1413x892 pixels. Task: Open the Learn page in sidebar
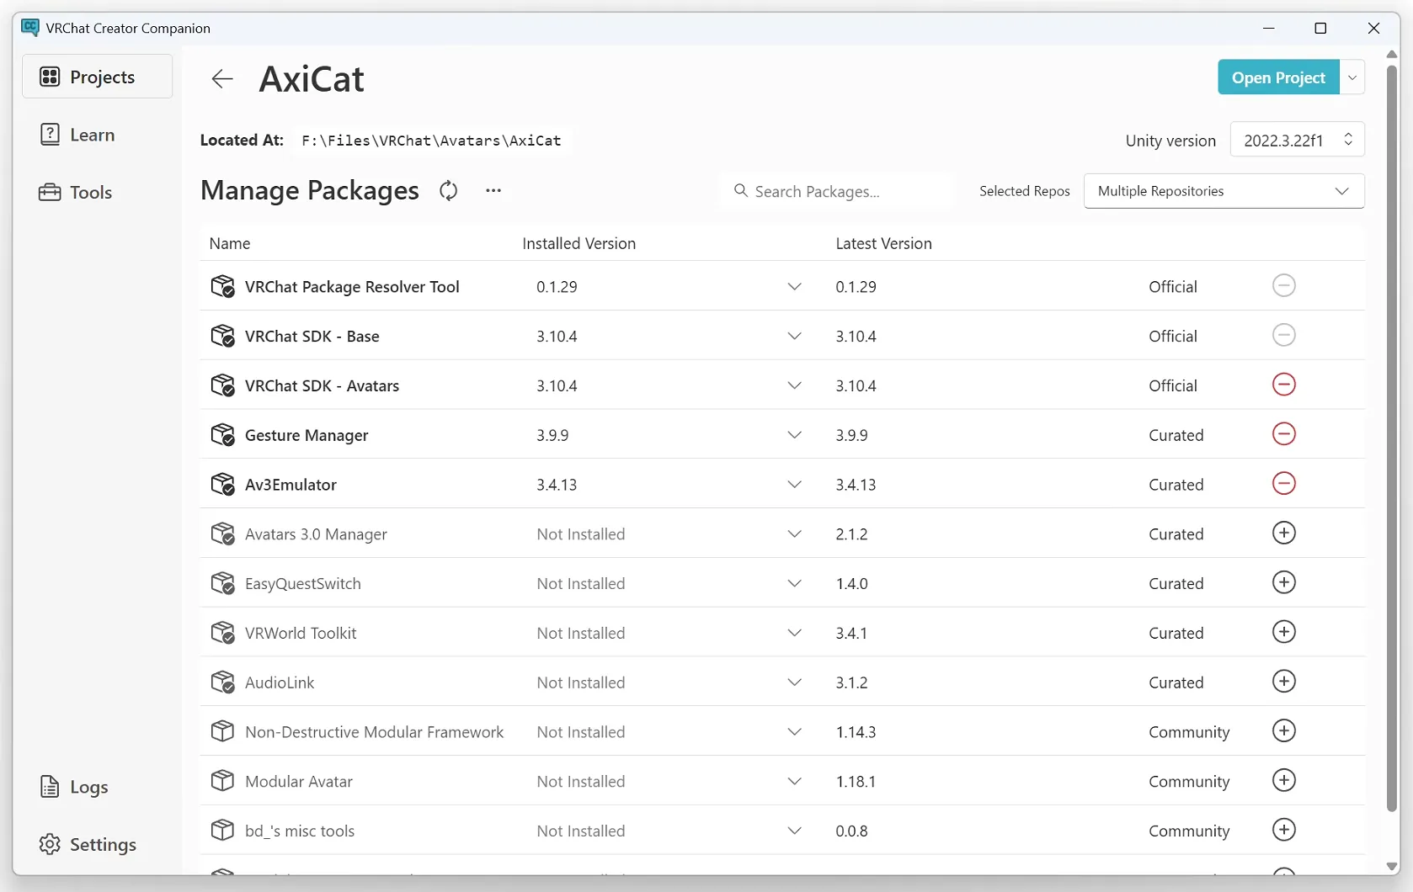click(97, 135)
